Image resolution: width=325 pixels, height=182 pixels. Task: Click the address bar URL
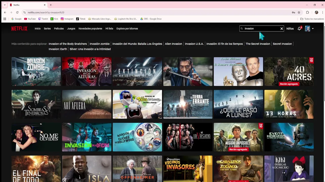coord(46,12)
